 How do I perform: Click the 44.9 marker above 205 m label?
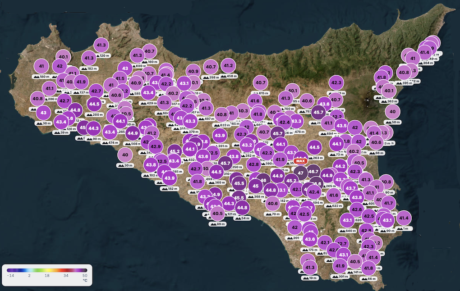(327, 176)
